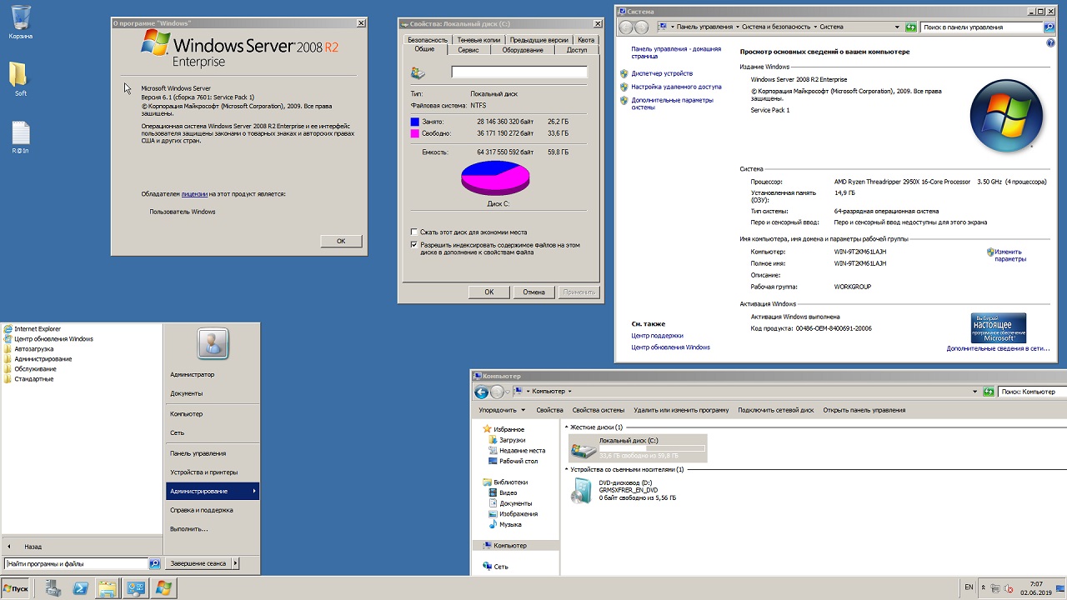
Task: Click the blue Занято color swatch
Action: click(x=415, y=122)
